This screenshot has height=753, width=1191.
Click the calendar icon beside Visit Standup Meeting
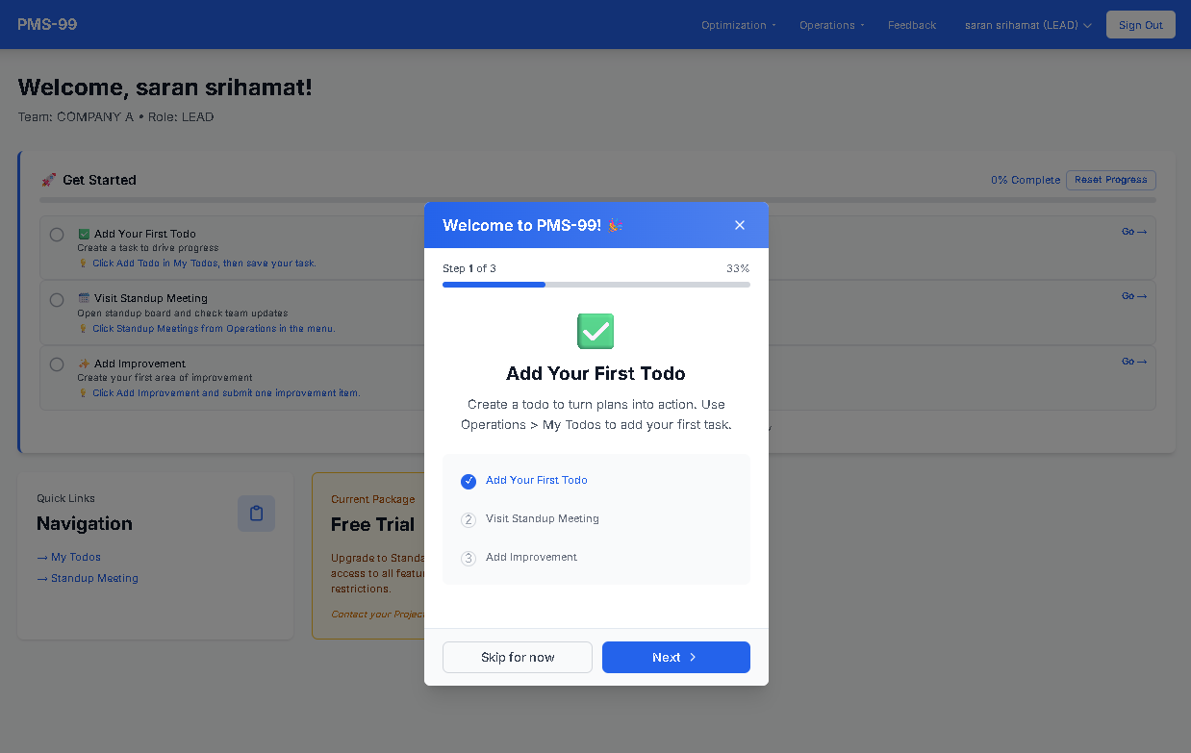[84, 298]
